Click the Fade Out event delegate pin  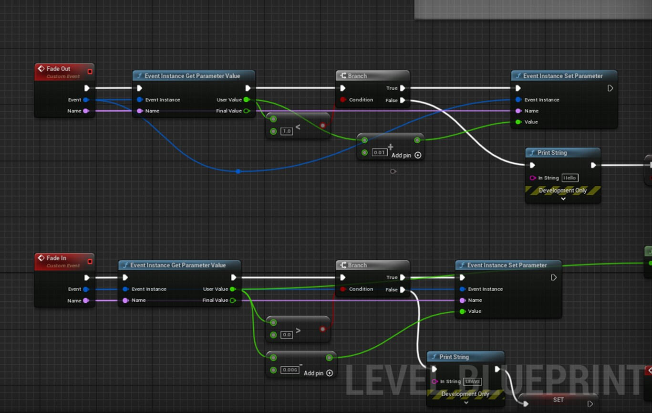click(x=90, y=72)
